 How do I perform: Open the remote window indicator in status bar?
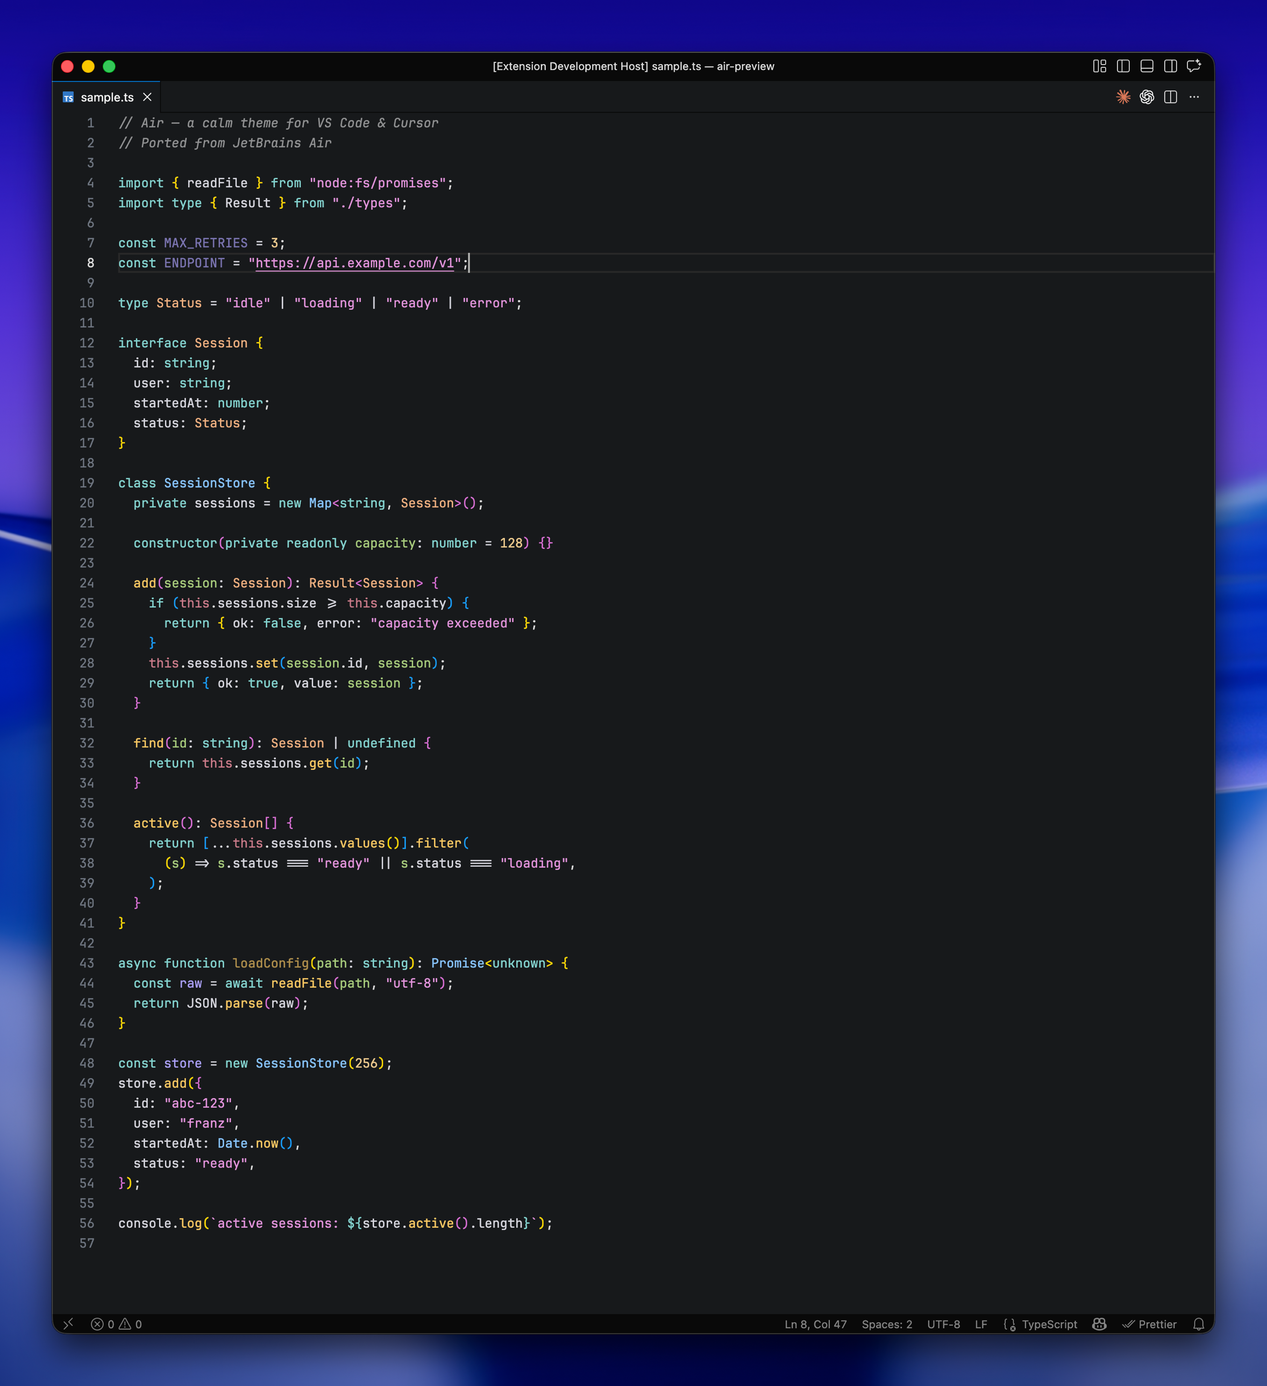pyautogui.click(x=68, y=1324)
